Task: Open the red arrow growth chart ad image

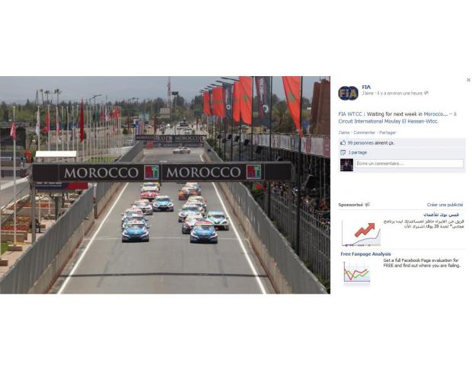Action: [361, 234]
